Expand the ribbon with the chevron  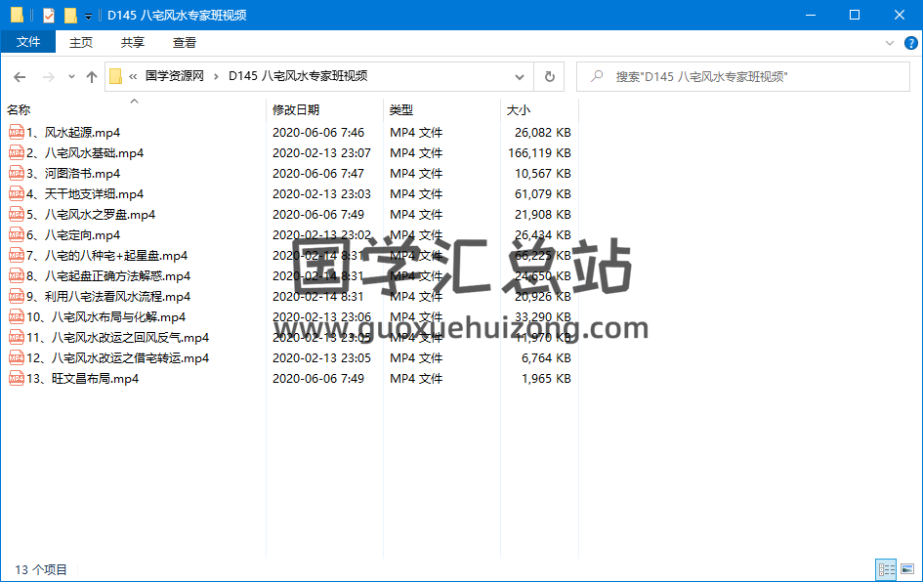[x=889, y=43]
